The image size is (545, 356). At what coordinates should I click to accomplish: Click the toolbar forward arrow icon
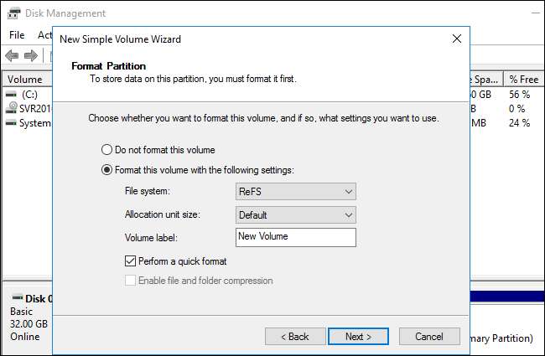tap(31, 55)
